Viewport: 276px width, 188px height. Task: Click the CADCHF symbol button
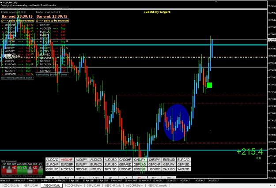(125, 160)
